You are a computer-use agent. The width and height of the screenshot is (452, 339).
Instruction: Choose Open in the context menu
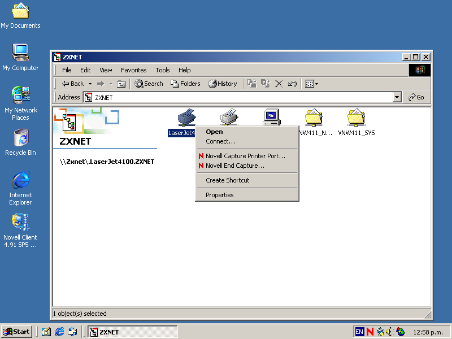point(247,132)
